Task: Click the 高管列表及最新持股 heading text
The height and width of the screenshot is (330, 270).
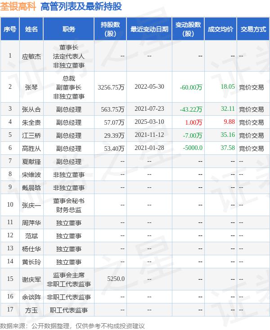Action: (81, 6)
